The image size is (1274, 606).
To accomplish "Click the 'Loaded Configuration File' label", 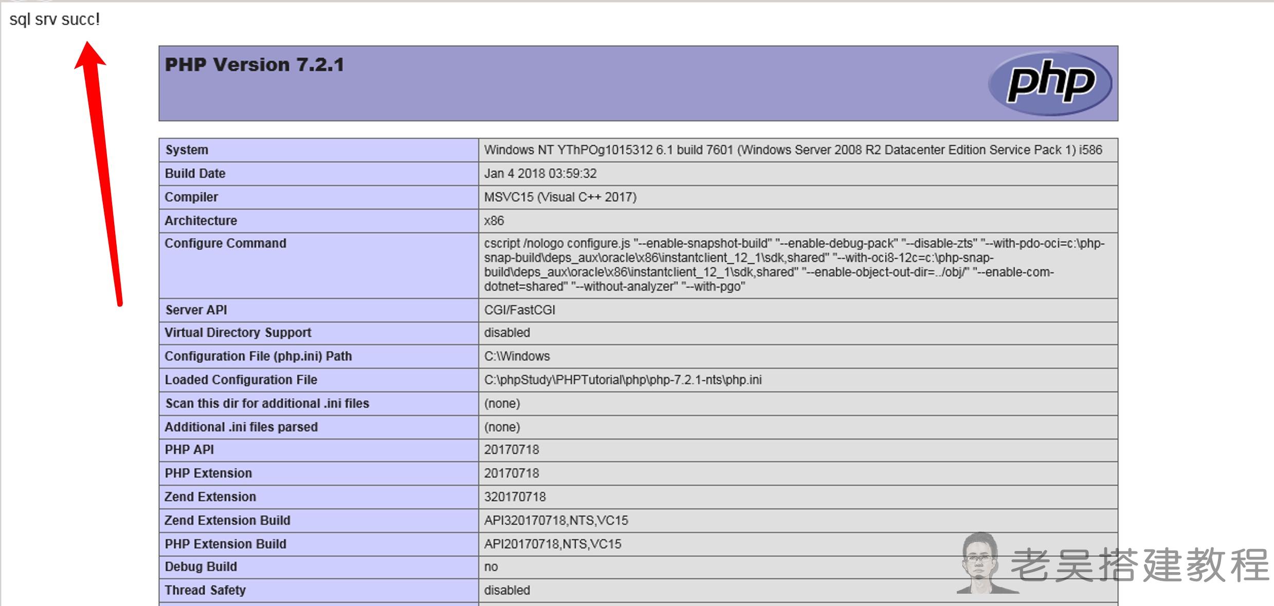I will coord(241,380).
